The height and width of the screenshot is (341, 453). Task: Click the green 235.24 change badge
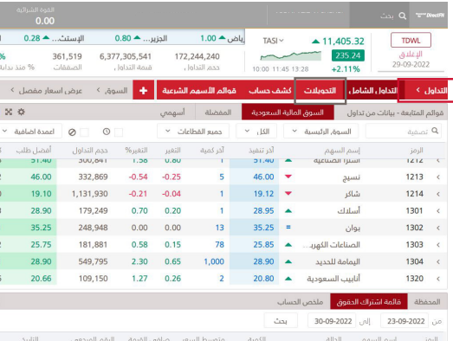348,55
